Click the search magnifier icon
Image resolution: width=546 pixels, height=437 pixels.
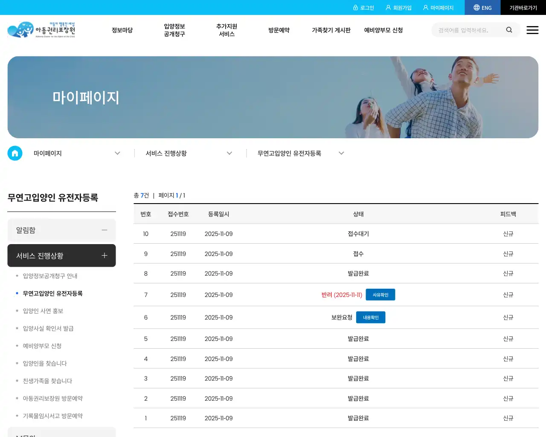(x=509, y=30)
